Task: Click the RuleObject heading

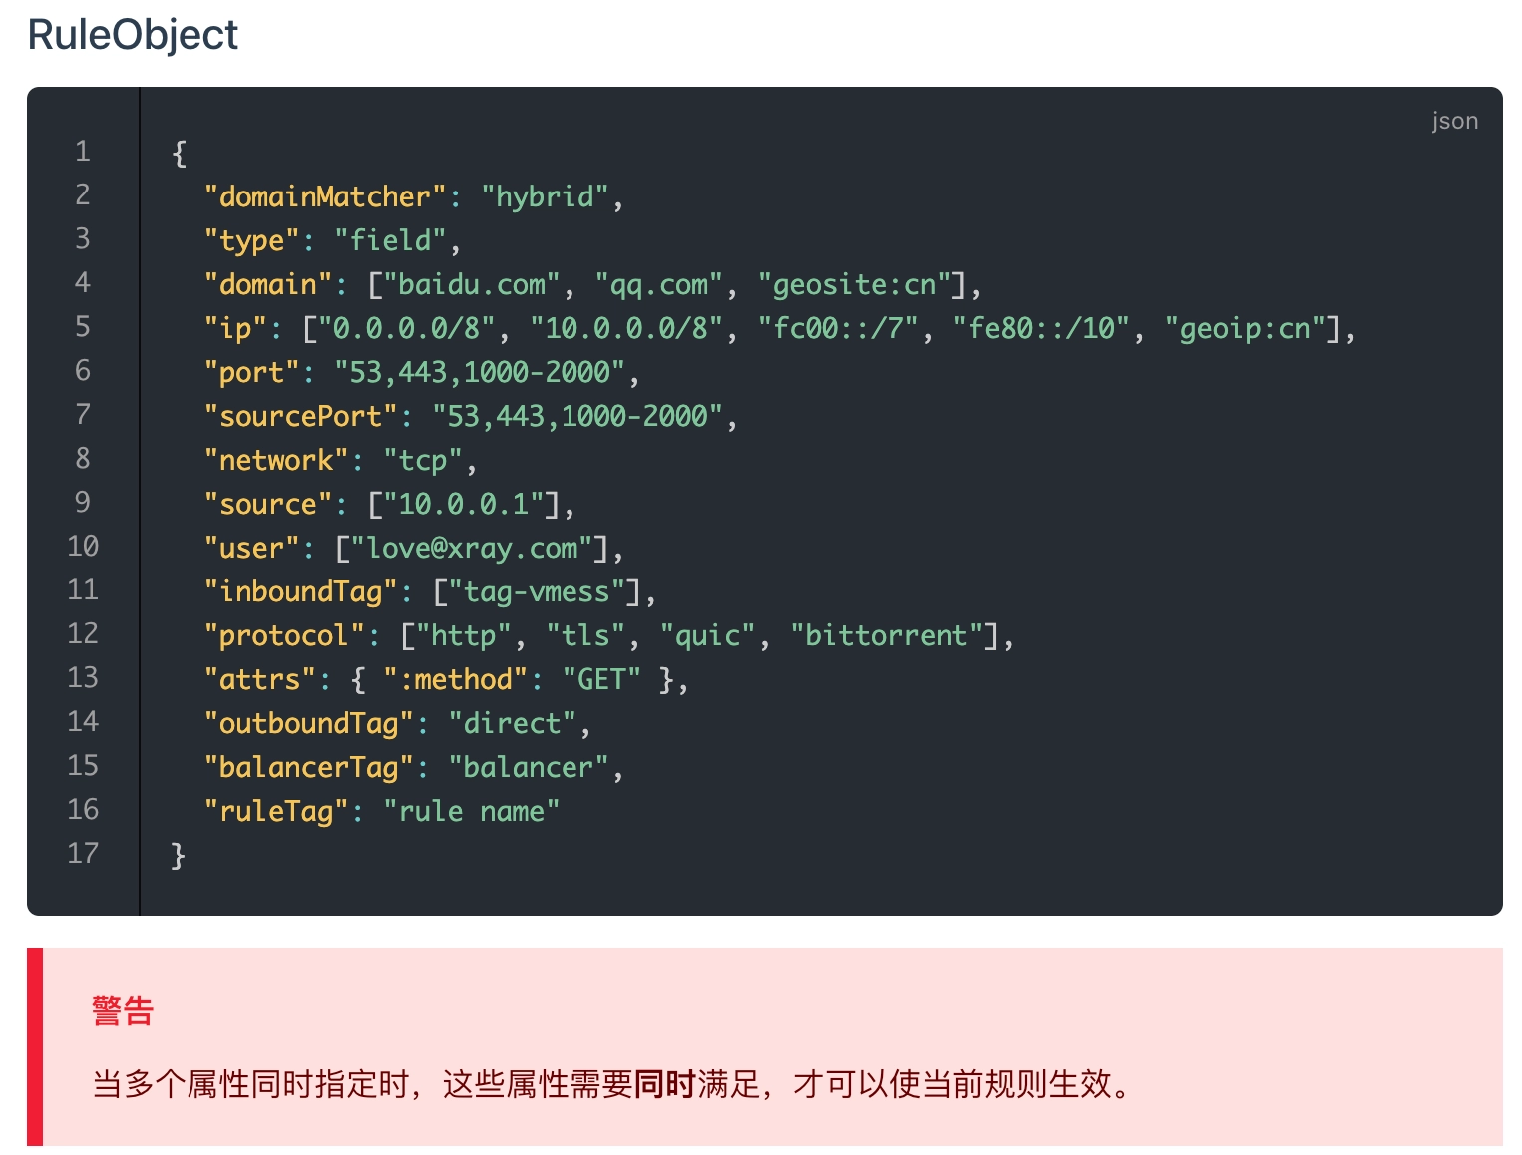Action: [133, 35]
